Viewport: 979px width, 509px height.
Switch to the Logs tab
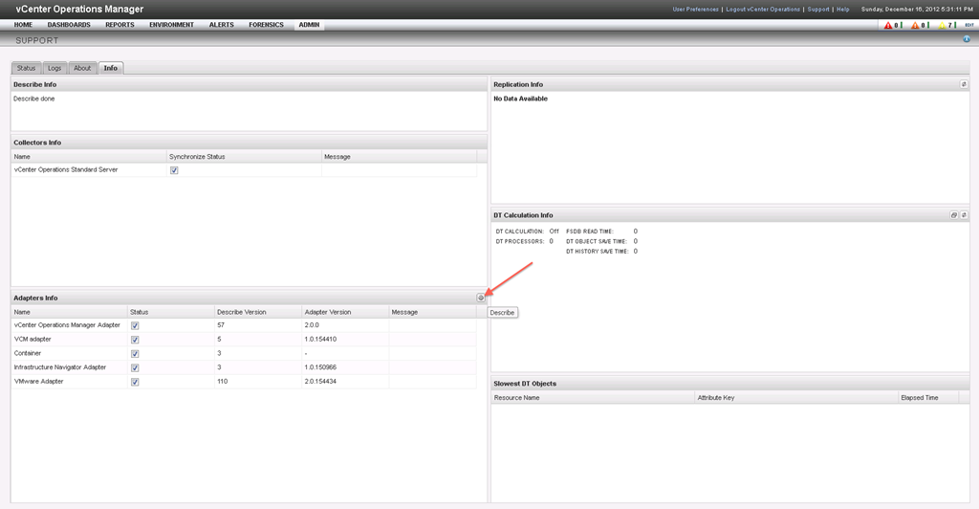click(54, 68)
